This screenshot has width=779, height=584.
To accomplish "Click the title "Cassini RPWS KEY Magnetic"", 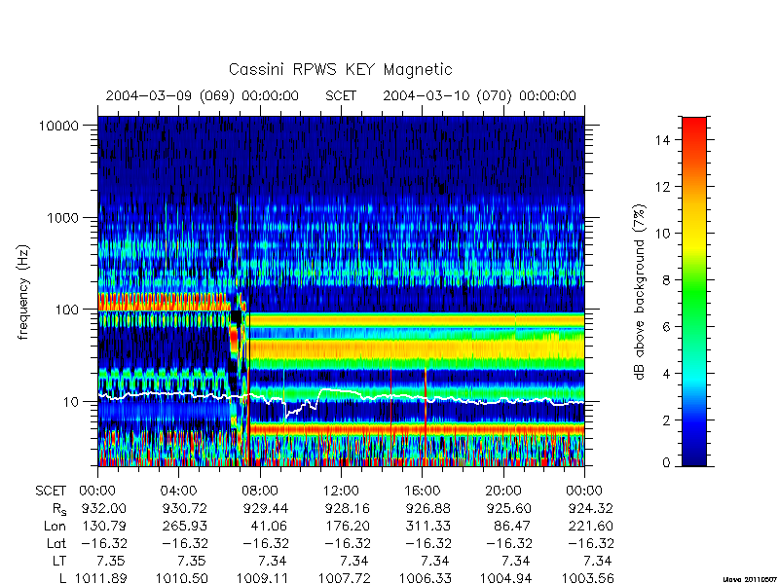I will (x=340, y=69).
